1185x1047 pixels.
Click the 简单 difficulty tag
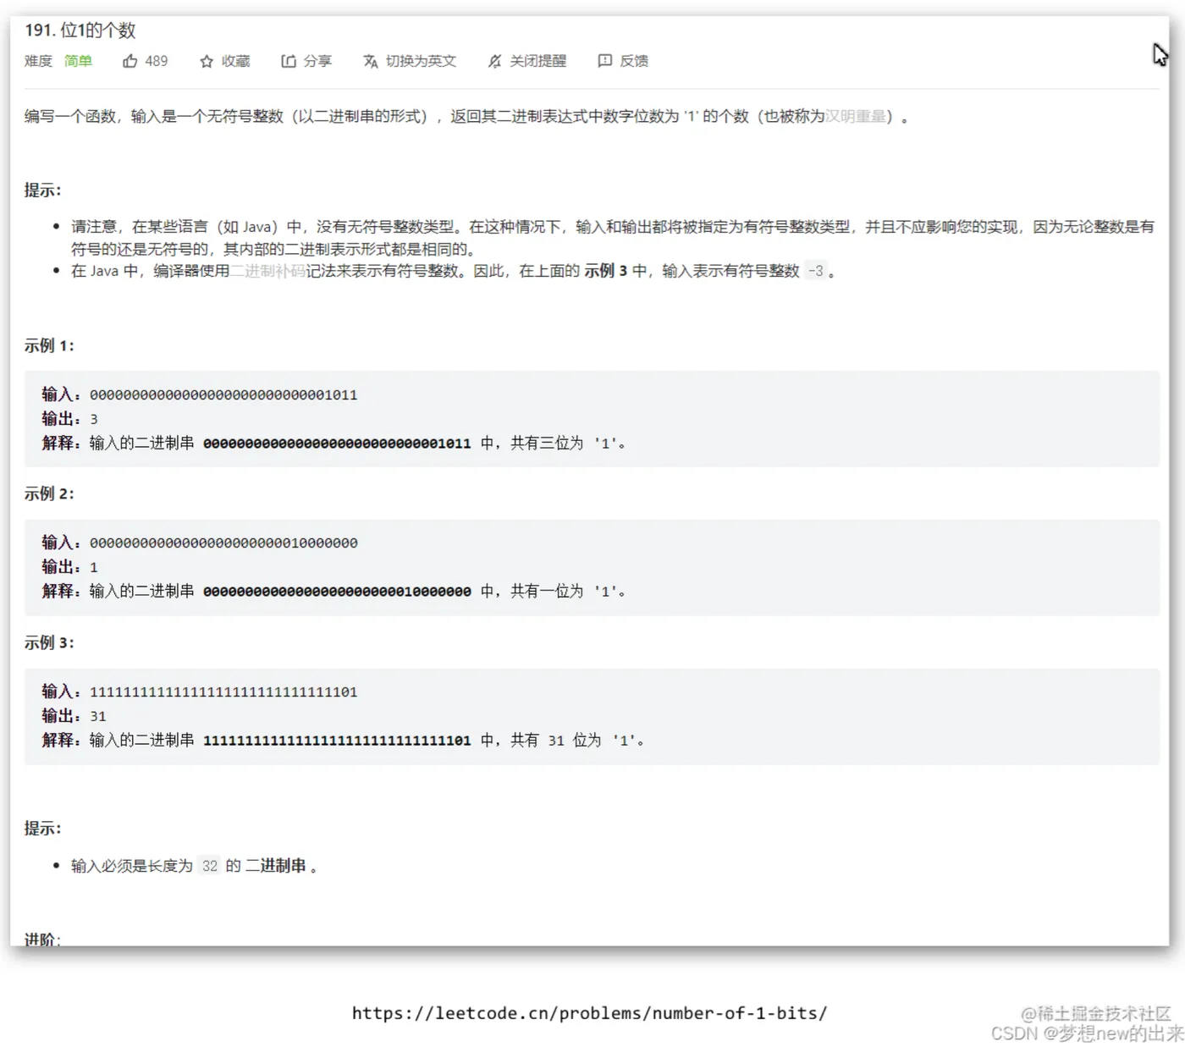(x=78, y=61)
